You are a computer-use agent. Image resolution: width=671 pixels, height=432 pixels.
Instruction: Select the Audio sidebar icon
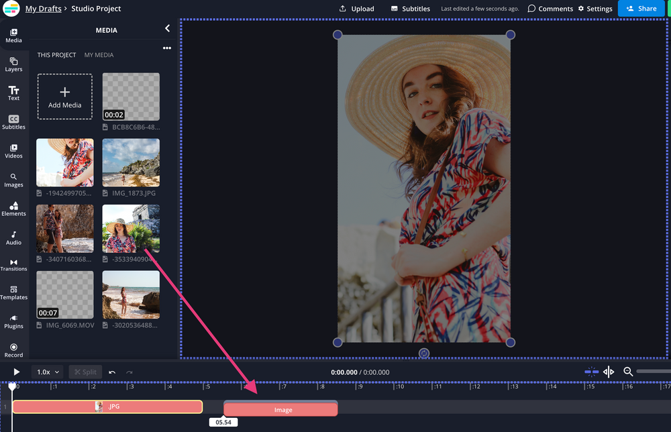point(13,238)
